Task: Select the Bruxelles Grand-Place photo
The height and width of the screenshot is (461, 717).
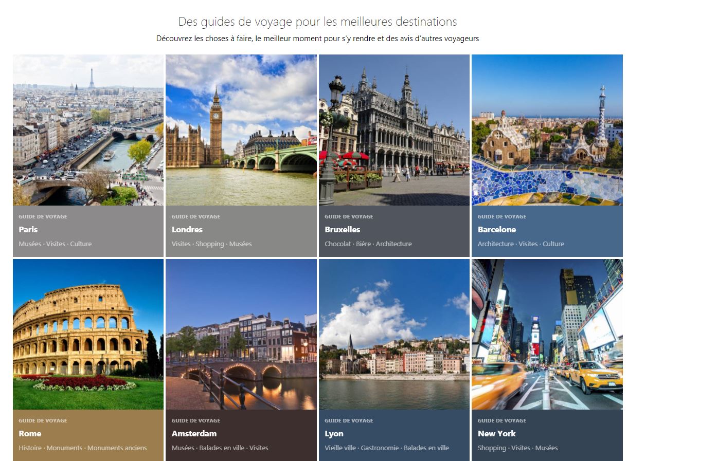Action: 394,130
